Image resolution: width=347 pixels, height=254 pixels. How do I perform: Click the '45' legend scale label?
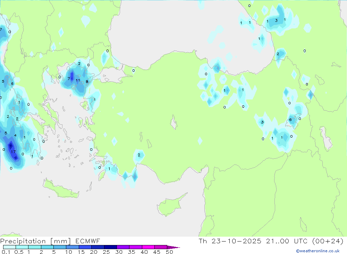157,252
